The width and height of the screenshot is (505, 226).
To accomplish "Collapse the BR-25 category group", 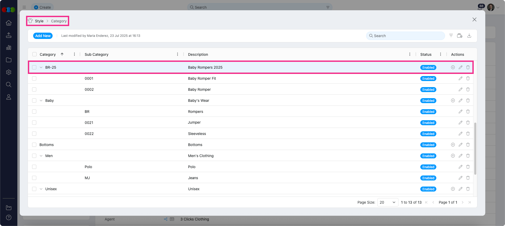I will tap(41, 67).
